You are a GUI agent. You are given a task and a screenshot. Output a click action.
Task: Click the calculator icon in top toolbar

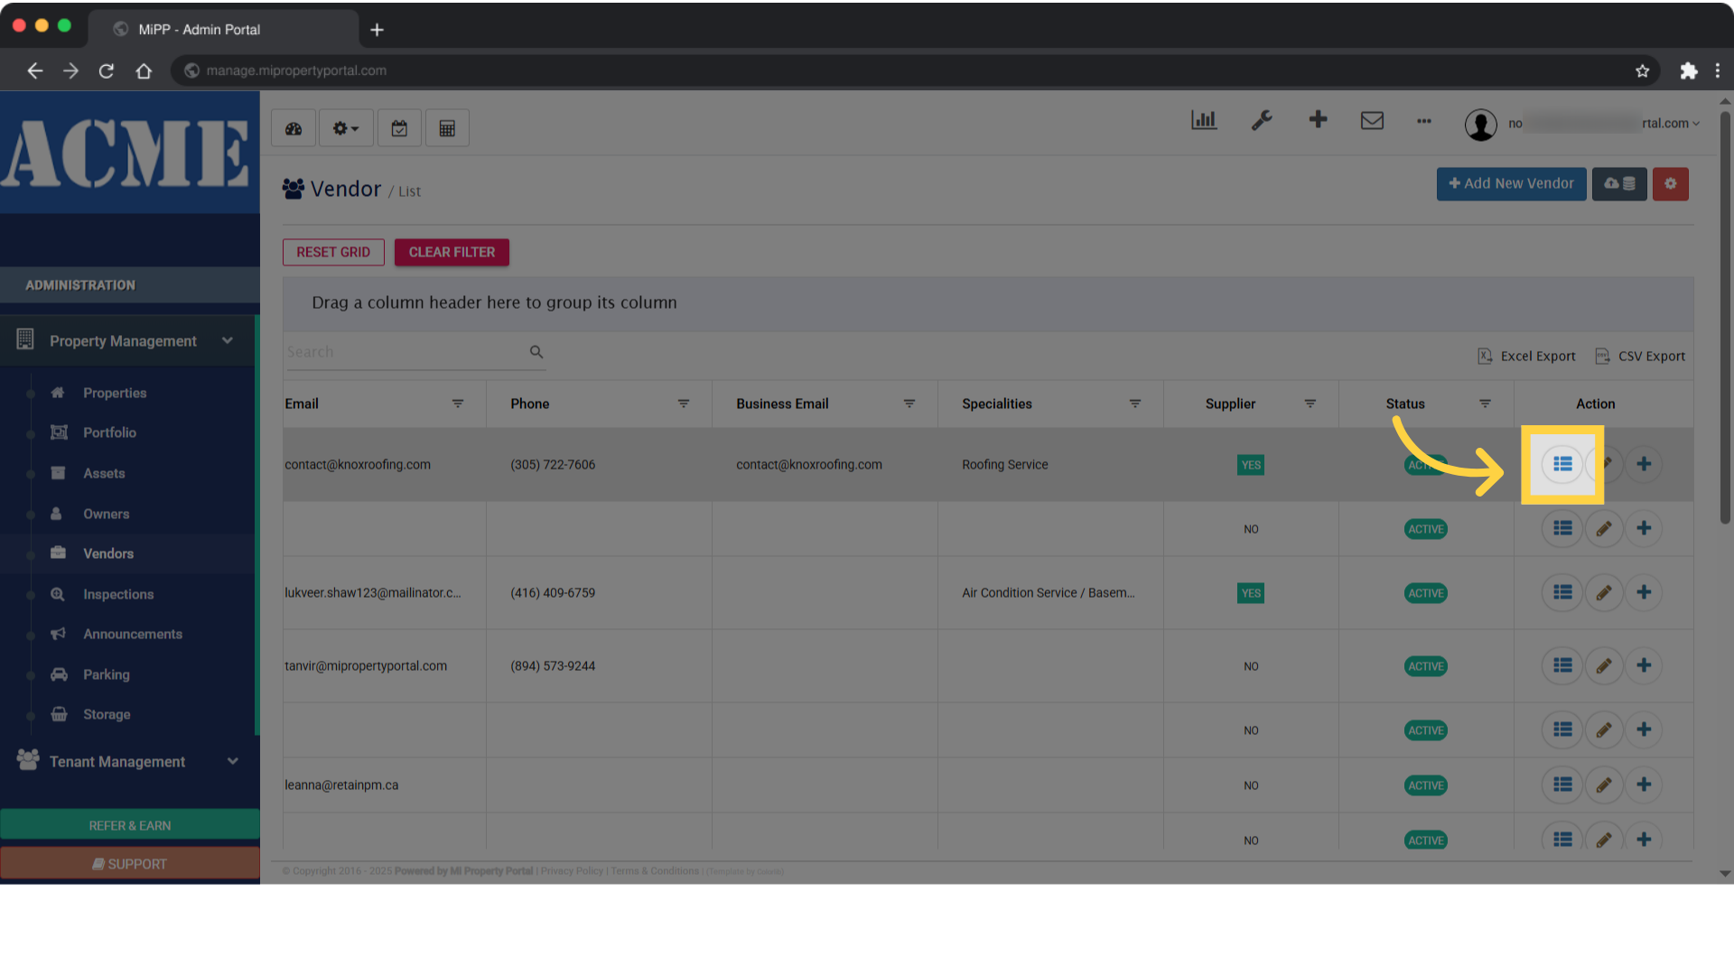coord(447,128)
